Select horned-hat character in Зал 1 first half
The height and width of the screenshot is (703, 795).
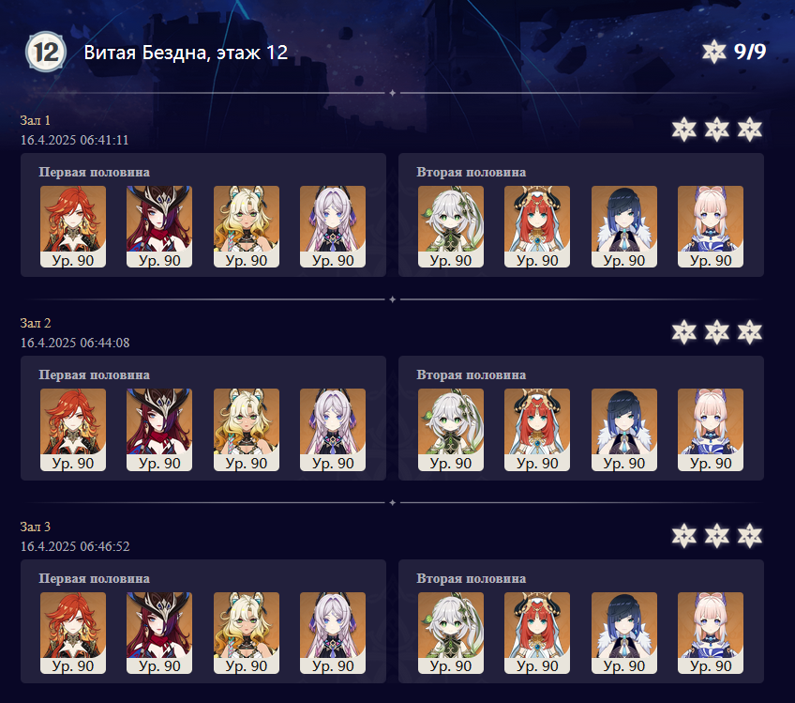tap(159, 226)
